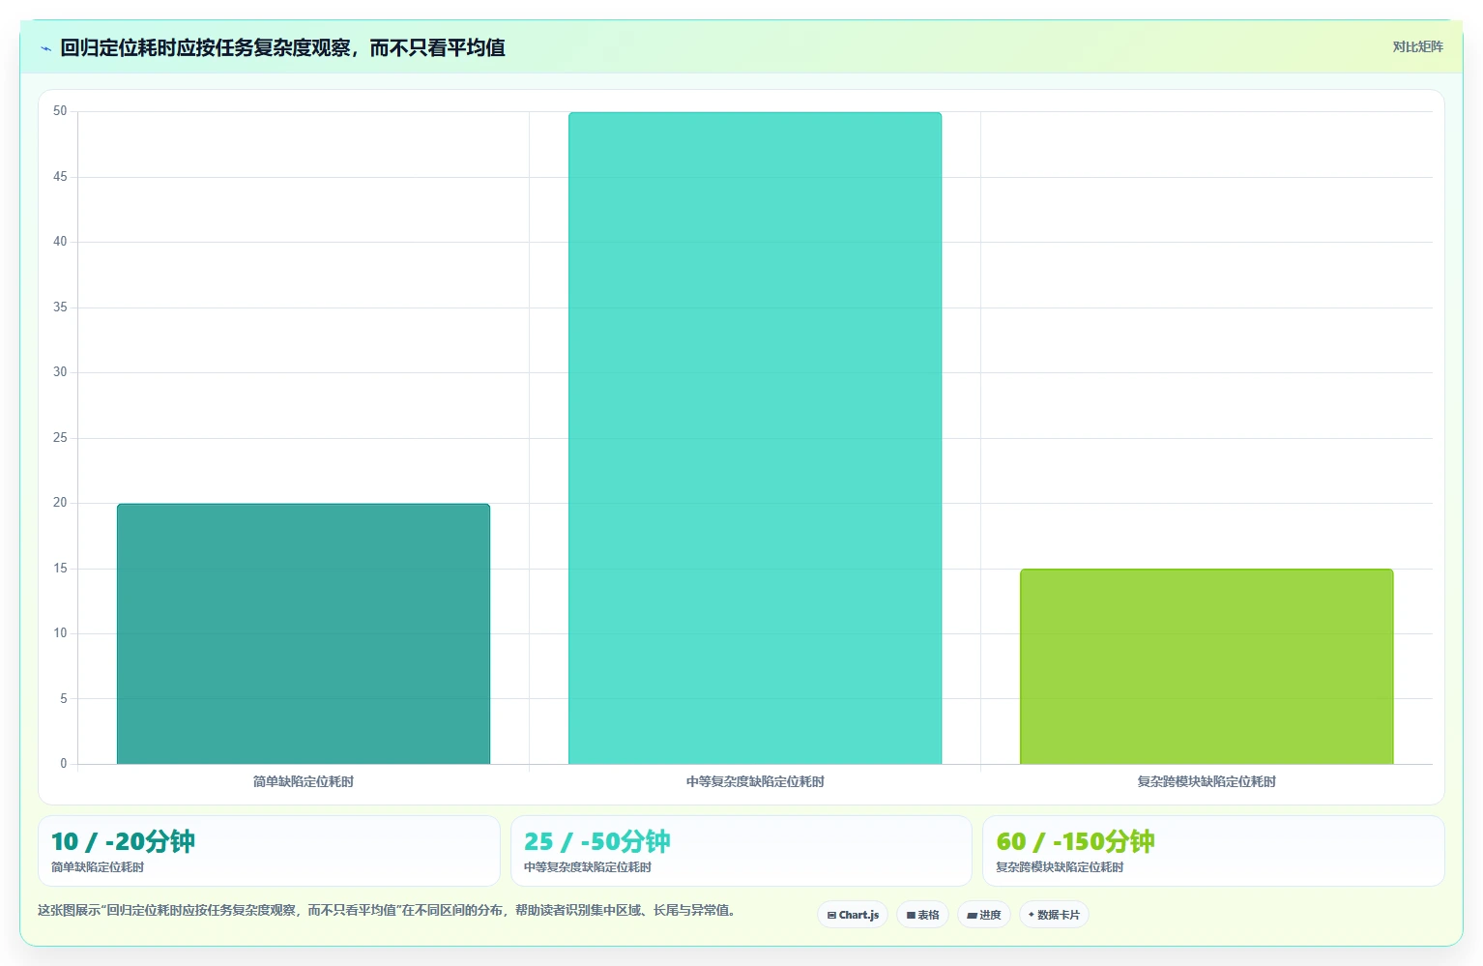The width and height of the screenshot is (1483, 966).
Task: Click y-axis tick value 15
Action: pyautogui.click(x=60, y=569)
